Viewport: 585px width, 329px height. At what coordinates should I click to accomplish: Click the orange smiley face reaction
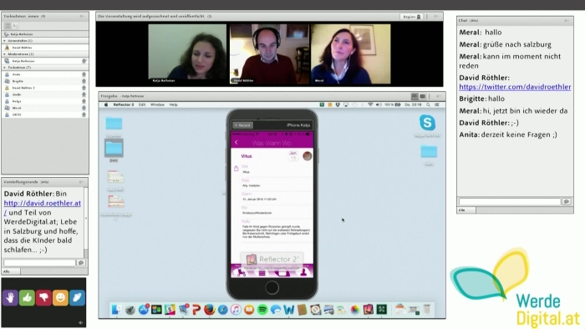tap(60, 298)
